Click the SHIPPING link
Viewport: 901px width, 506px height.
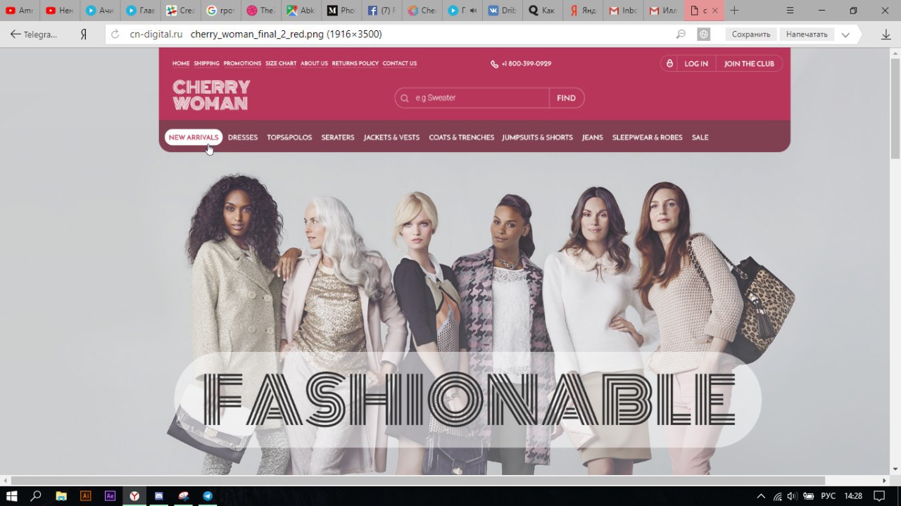click(207, 63)
